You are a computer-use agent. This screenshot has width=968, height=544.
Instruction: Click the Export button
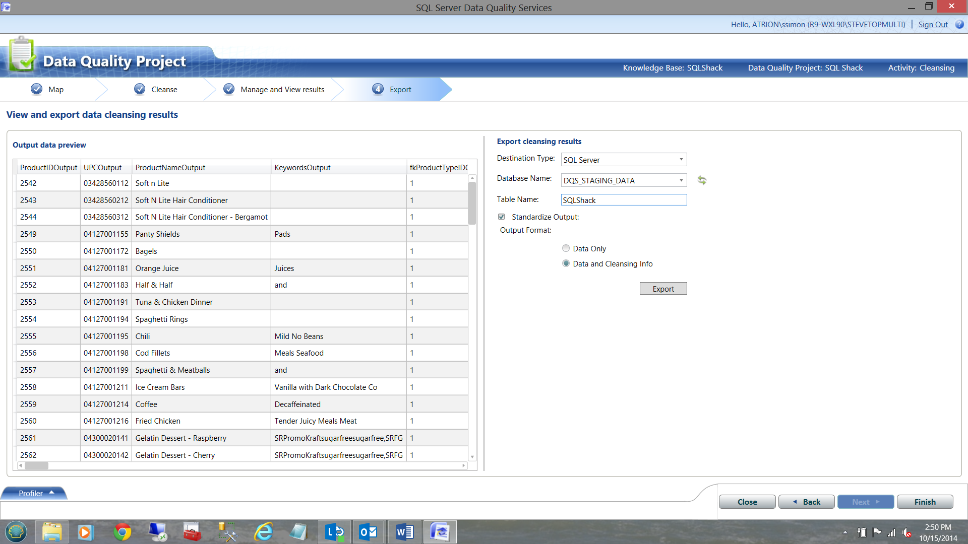pyautogui.click(x=663, y=289)
